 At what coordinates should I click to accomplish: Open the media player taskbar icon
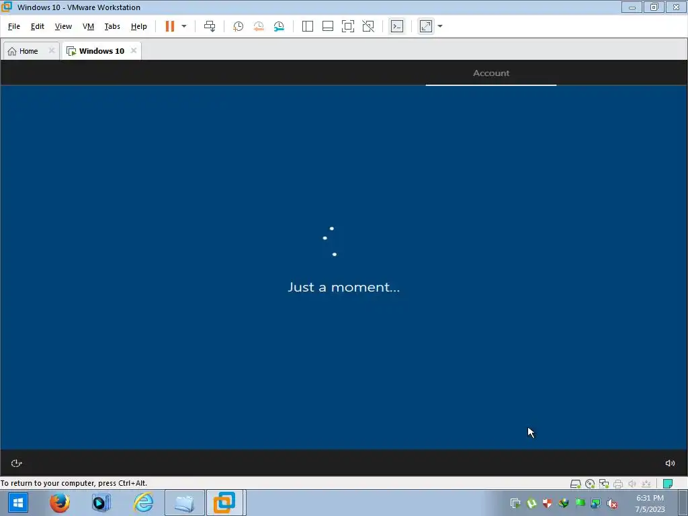pyautogui.click(x=101, y=503)
